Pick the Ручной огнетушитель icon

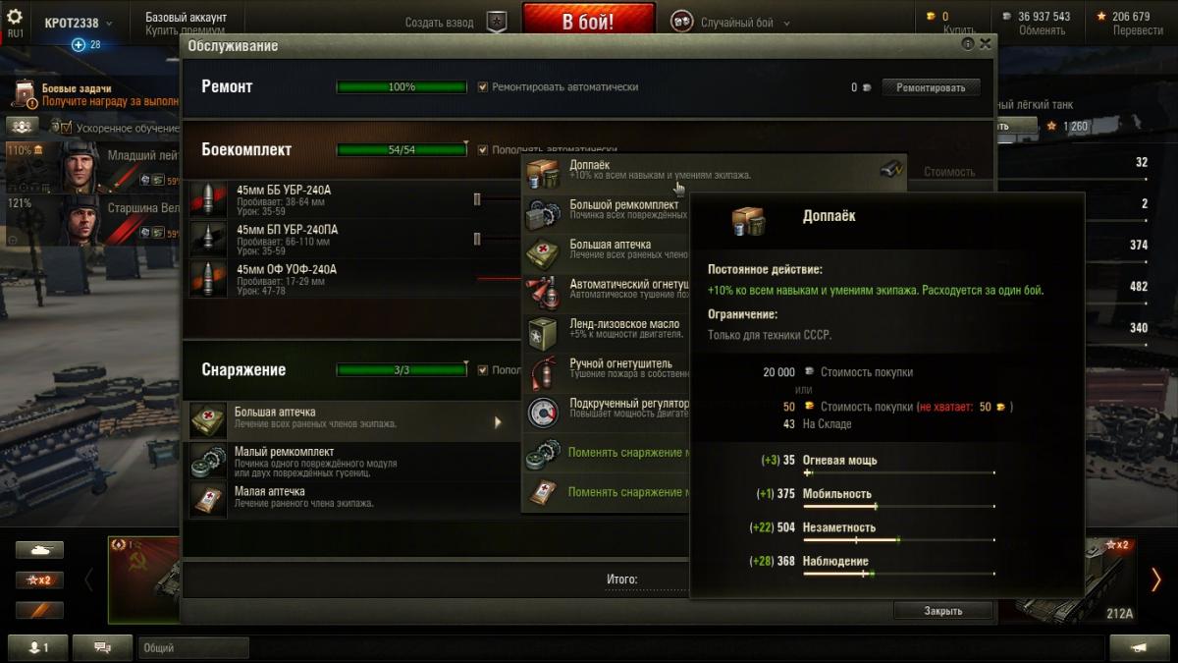tap(543, 371)
